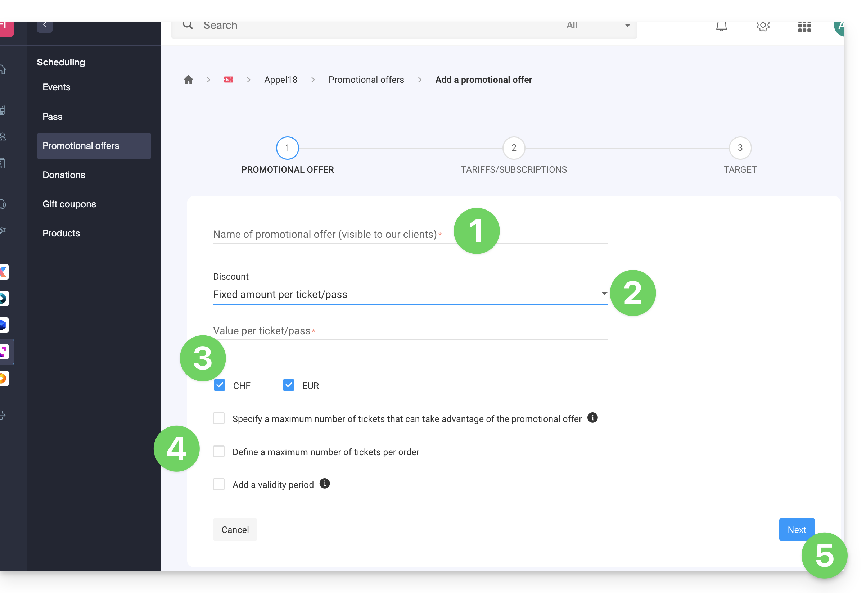Click the search magnifier icon

click(188, 25)
